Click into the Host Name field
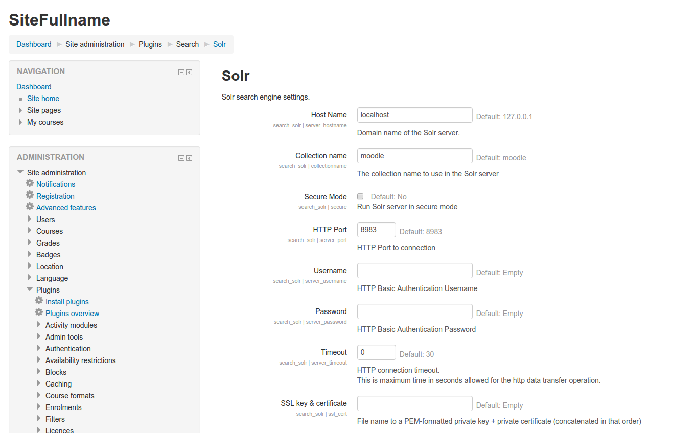The height and width of the screenshot is (433, 696). click(x=414, y=115)
